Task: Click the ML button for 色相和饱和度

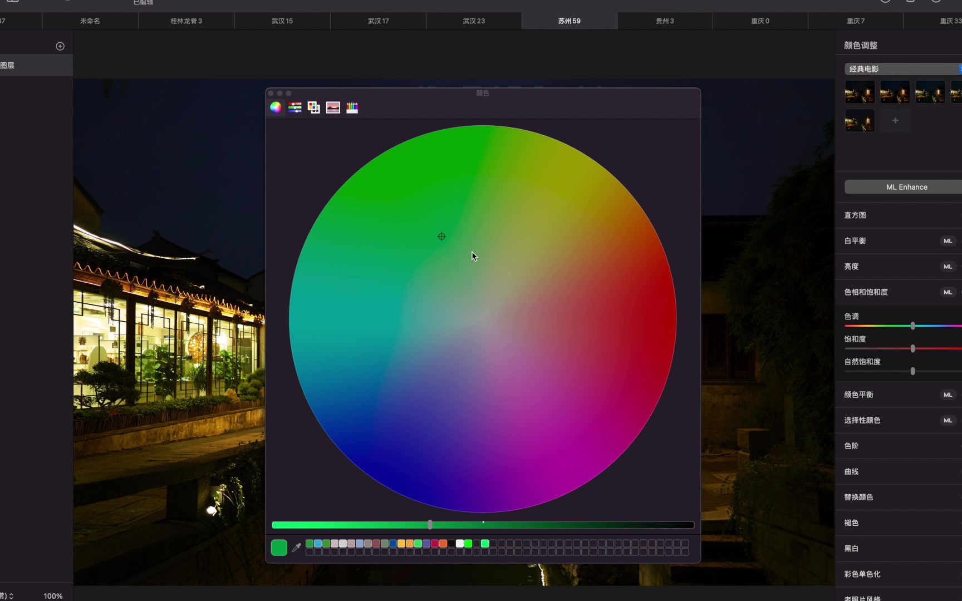Action: [948, 292]
